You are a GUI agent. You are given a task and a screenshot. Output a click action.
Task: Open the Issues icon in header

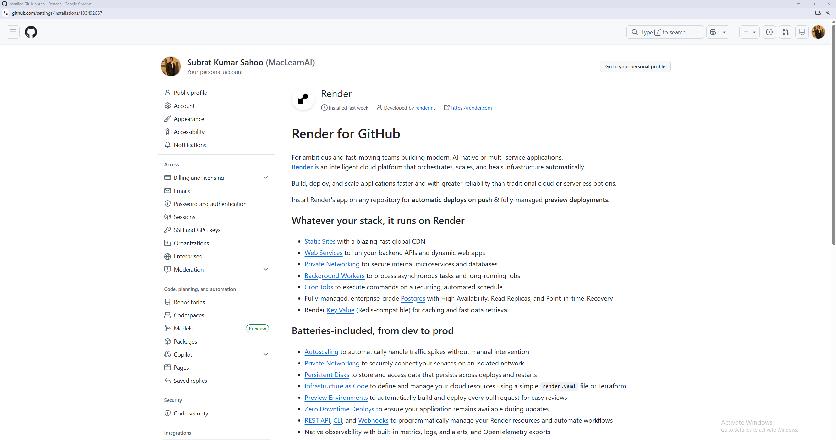(769, 32)
